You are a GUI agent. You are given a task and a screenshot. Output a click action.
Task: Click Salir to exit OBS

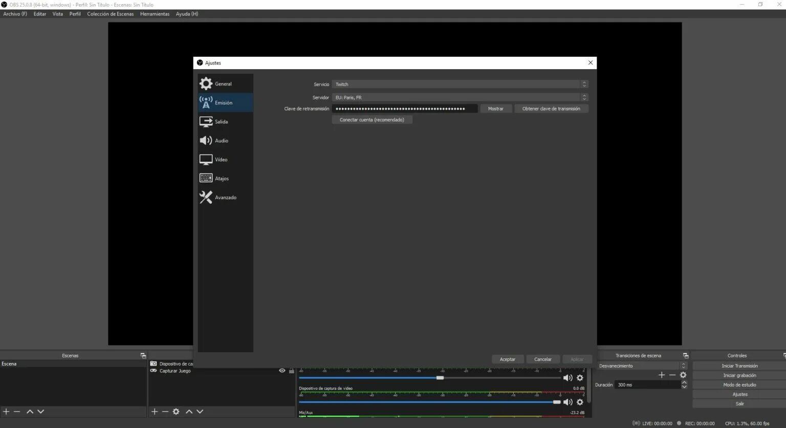(739, 403)
